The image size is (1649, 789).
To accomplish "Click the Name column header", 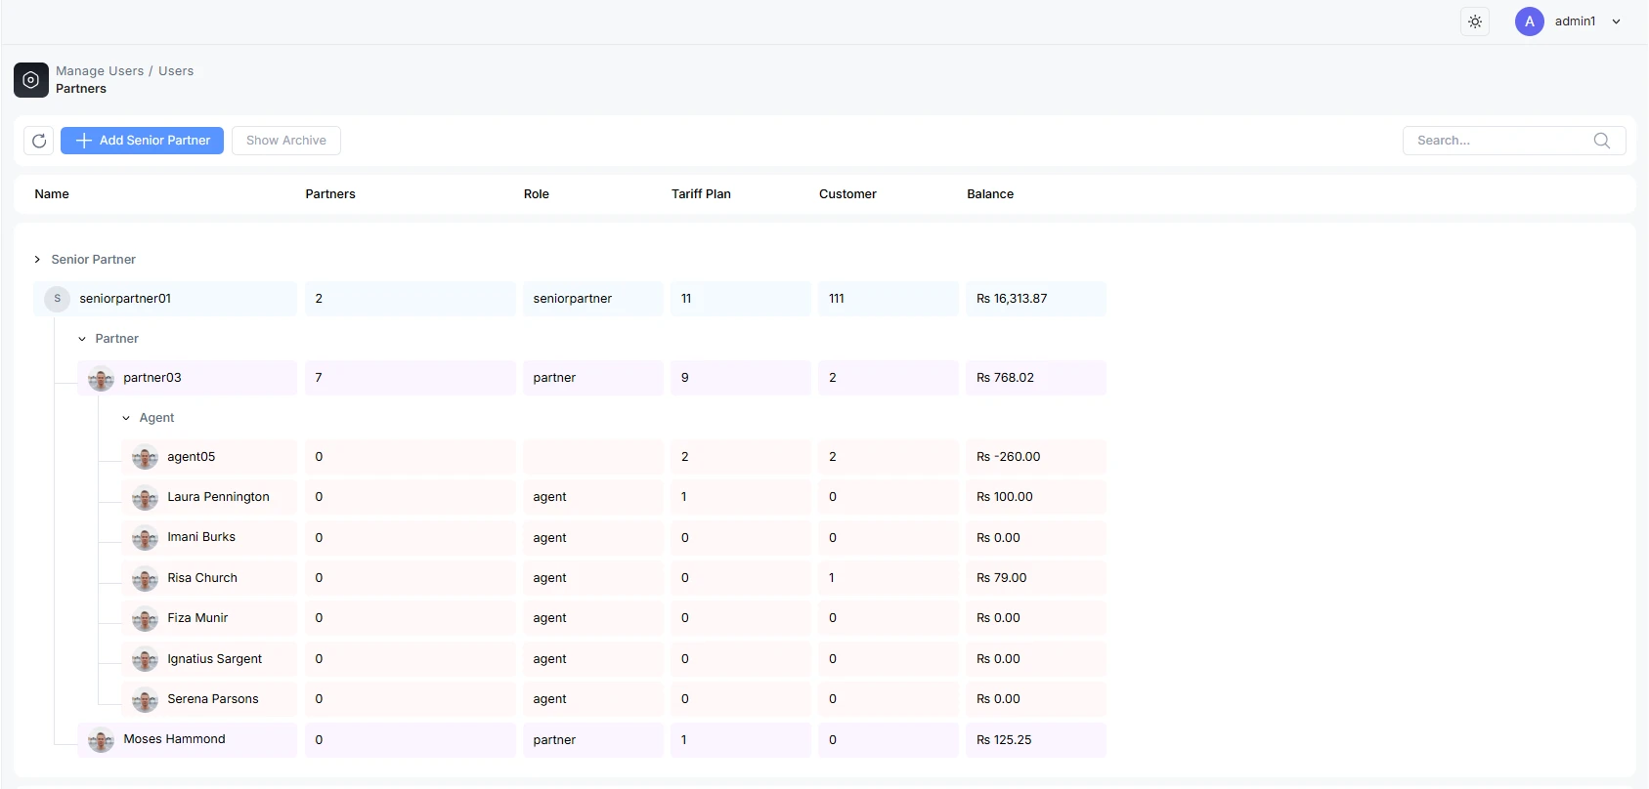I will tap(52, 194).
